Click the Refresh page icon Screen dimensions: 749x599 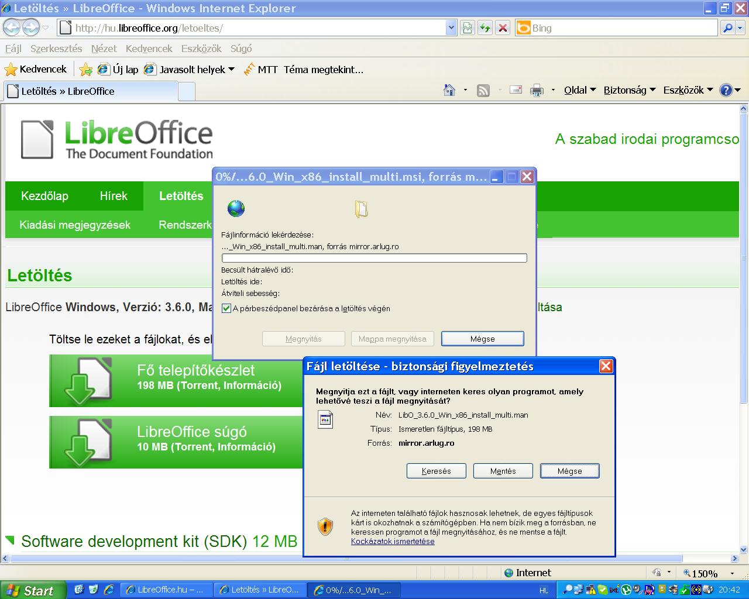point(485,27)
